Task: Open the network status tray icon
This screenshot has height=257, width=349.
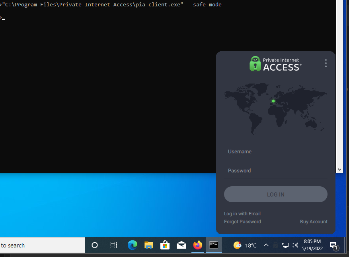Action: tap(285, 245)
